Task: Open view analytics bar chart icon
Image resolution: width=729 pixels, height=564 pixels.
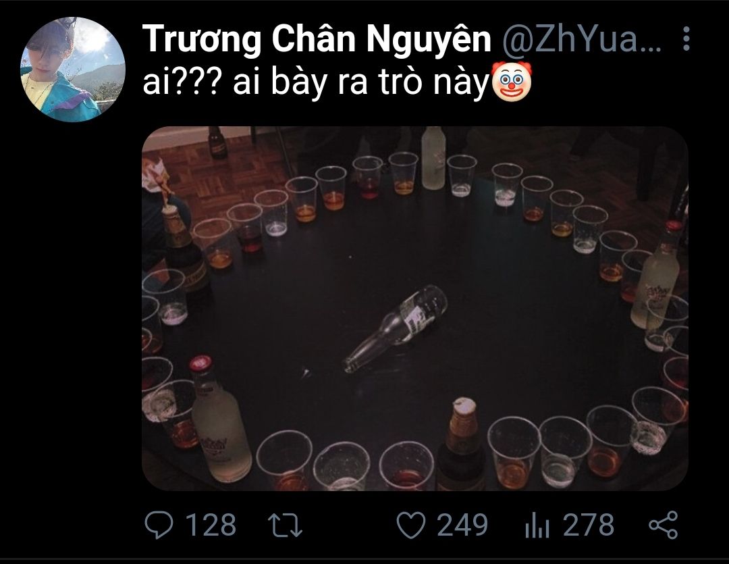Action: [x=537, y=525]
